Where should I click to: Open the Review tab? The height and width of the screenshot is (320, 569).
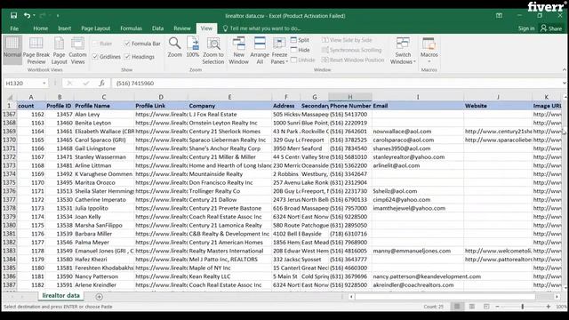tap(181, 28)
